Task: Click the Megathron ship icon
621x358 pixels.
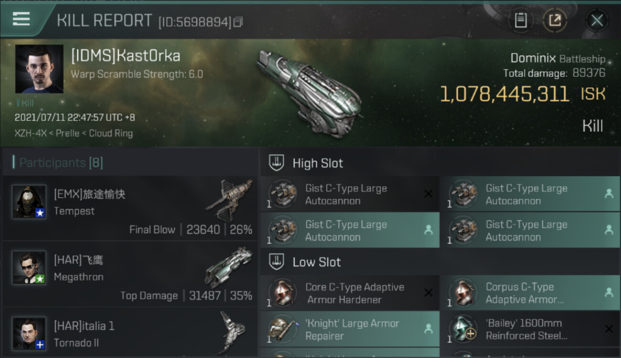Action: click(229, 267)
